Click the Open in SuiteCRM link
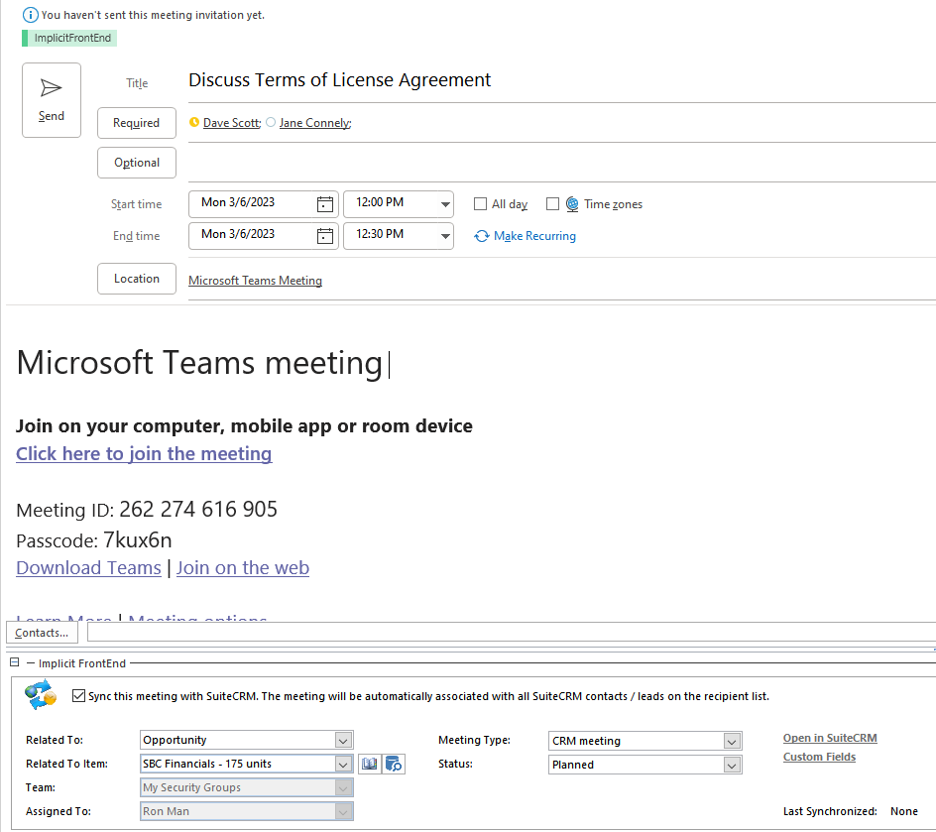 click(829, 738)
